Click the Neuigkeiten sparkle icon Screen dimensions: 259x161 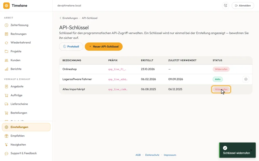pyautogui.click(x=6, y=145)
